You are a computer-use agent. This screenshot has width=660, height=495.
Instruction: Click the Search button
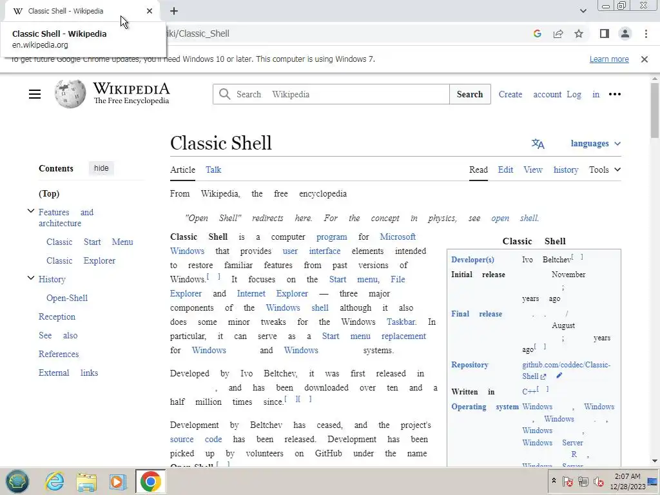point(470,94)
